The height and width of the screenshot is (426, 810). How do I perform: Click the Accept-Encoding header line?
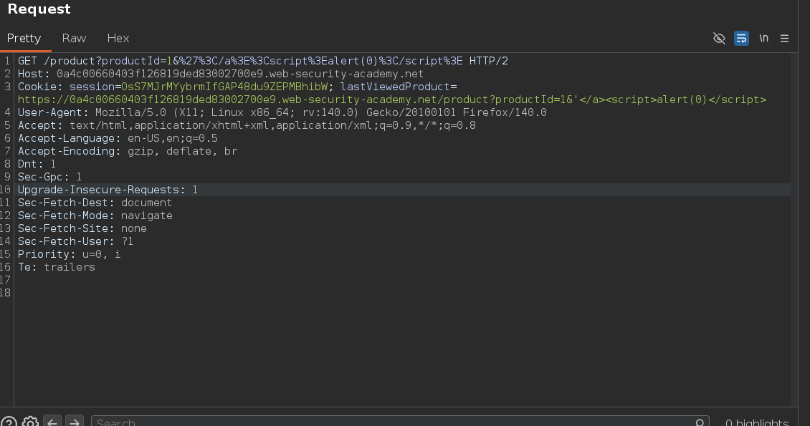(128, 151)
